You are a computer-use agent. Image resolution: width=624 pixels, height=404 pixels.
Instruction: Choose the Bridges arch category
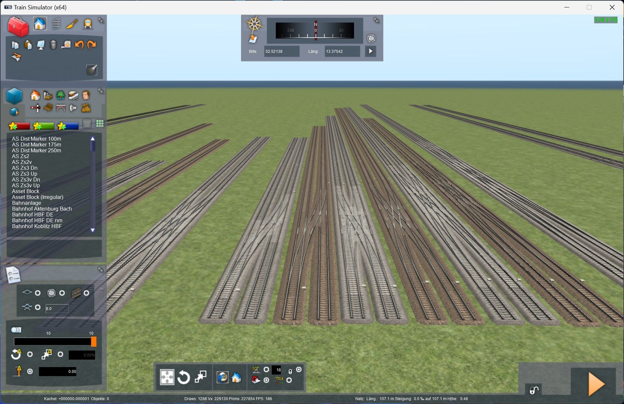(61, 108)
